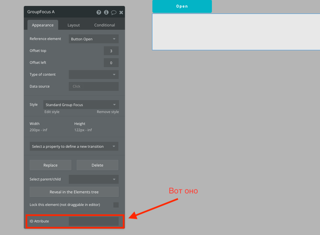Open the Conditional tab
This screenshot has height=235, width=320.
[x=104, y=25]
